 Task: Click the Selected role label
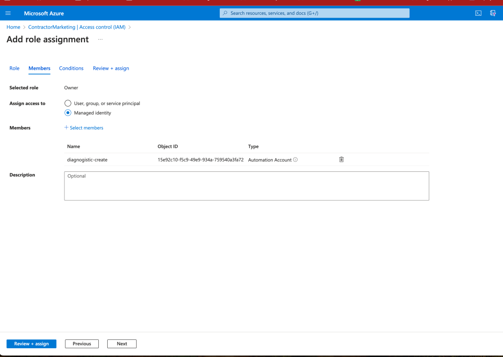[x=24, y=87]
